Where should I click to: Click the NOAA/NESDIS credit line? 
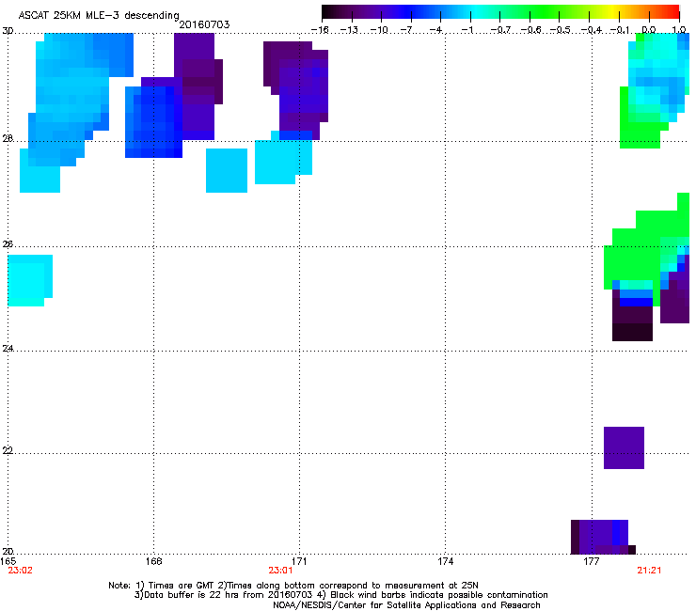[406, 604]
